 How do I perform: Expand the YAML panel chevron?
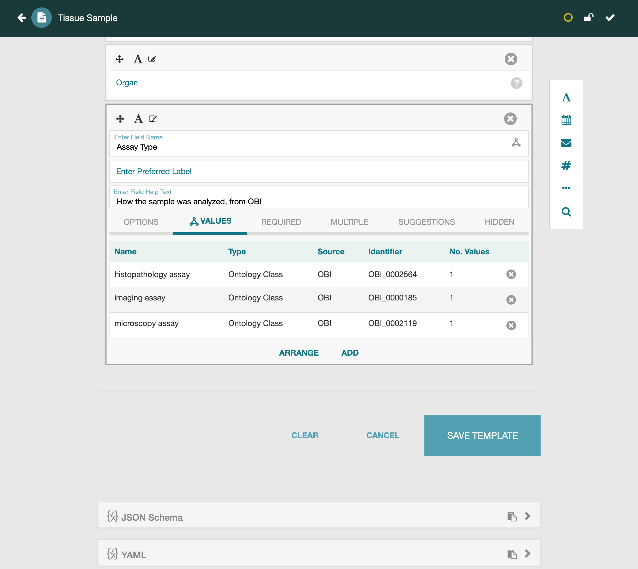pyautogui.click(x=527, y=554)
